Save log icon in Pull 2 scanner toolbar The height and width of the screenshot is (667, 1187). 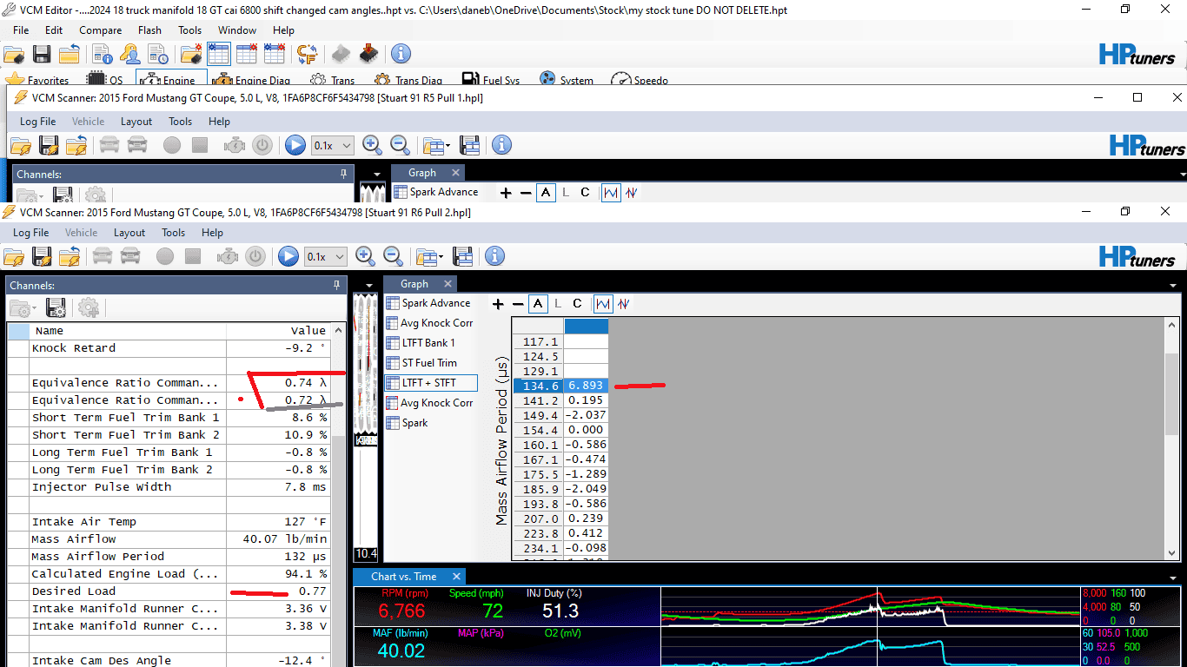click(42, 256)
